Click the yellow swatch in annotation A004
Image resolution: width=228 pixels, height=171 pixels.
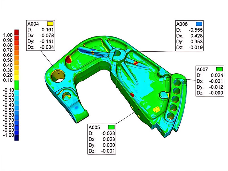click(x=50, y=24)
